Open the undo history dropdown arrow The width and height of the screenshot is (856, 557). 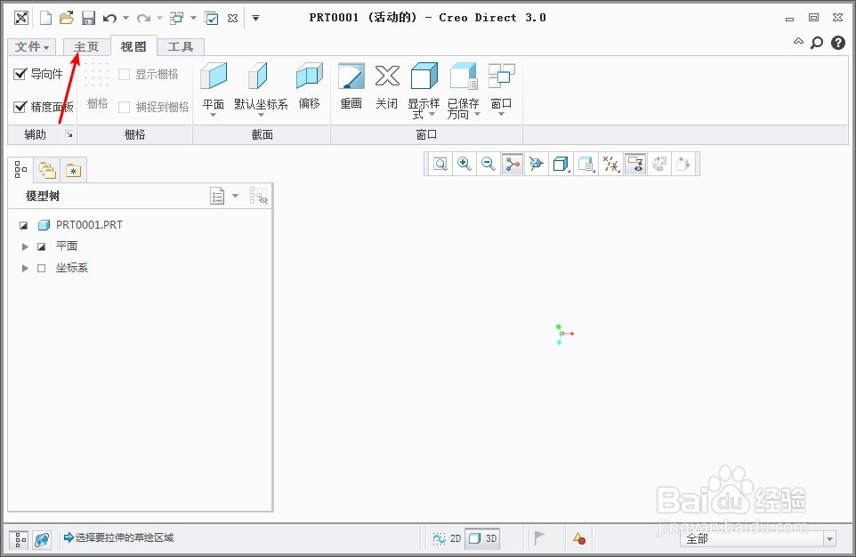[x=126, y=18]
